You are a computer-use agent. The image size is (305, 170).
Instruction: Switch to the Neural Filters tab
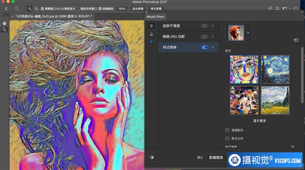pyautogui.click(x=155, y=17)
